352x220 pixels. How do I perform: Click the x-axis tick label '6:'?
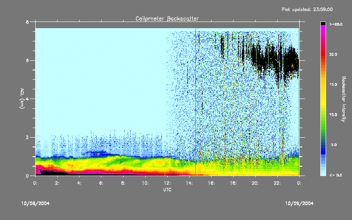pos(102,183)
